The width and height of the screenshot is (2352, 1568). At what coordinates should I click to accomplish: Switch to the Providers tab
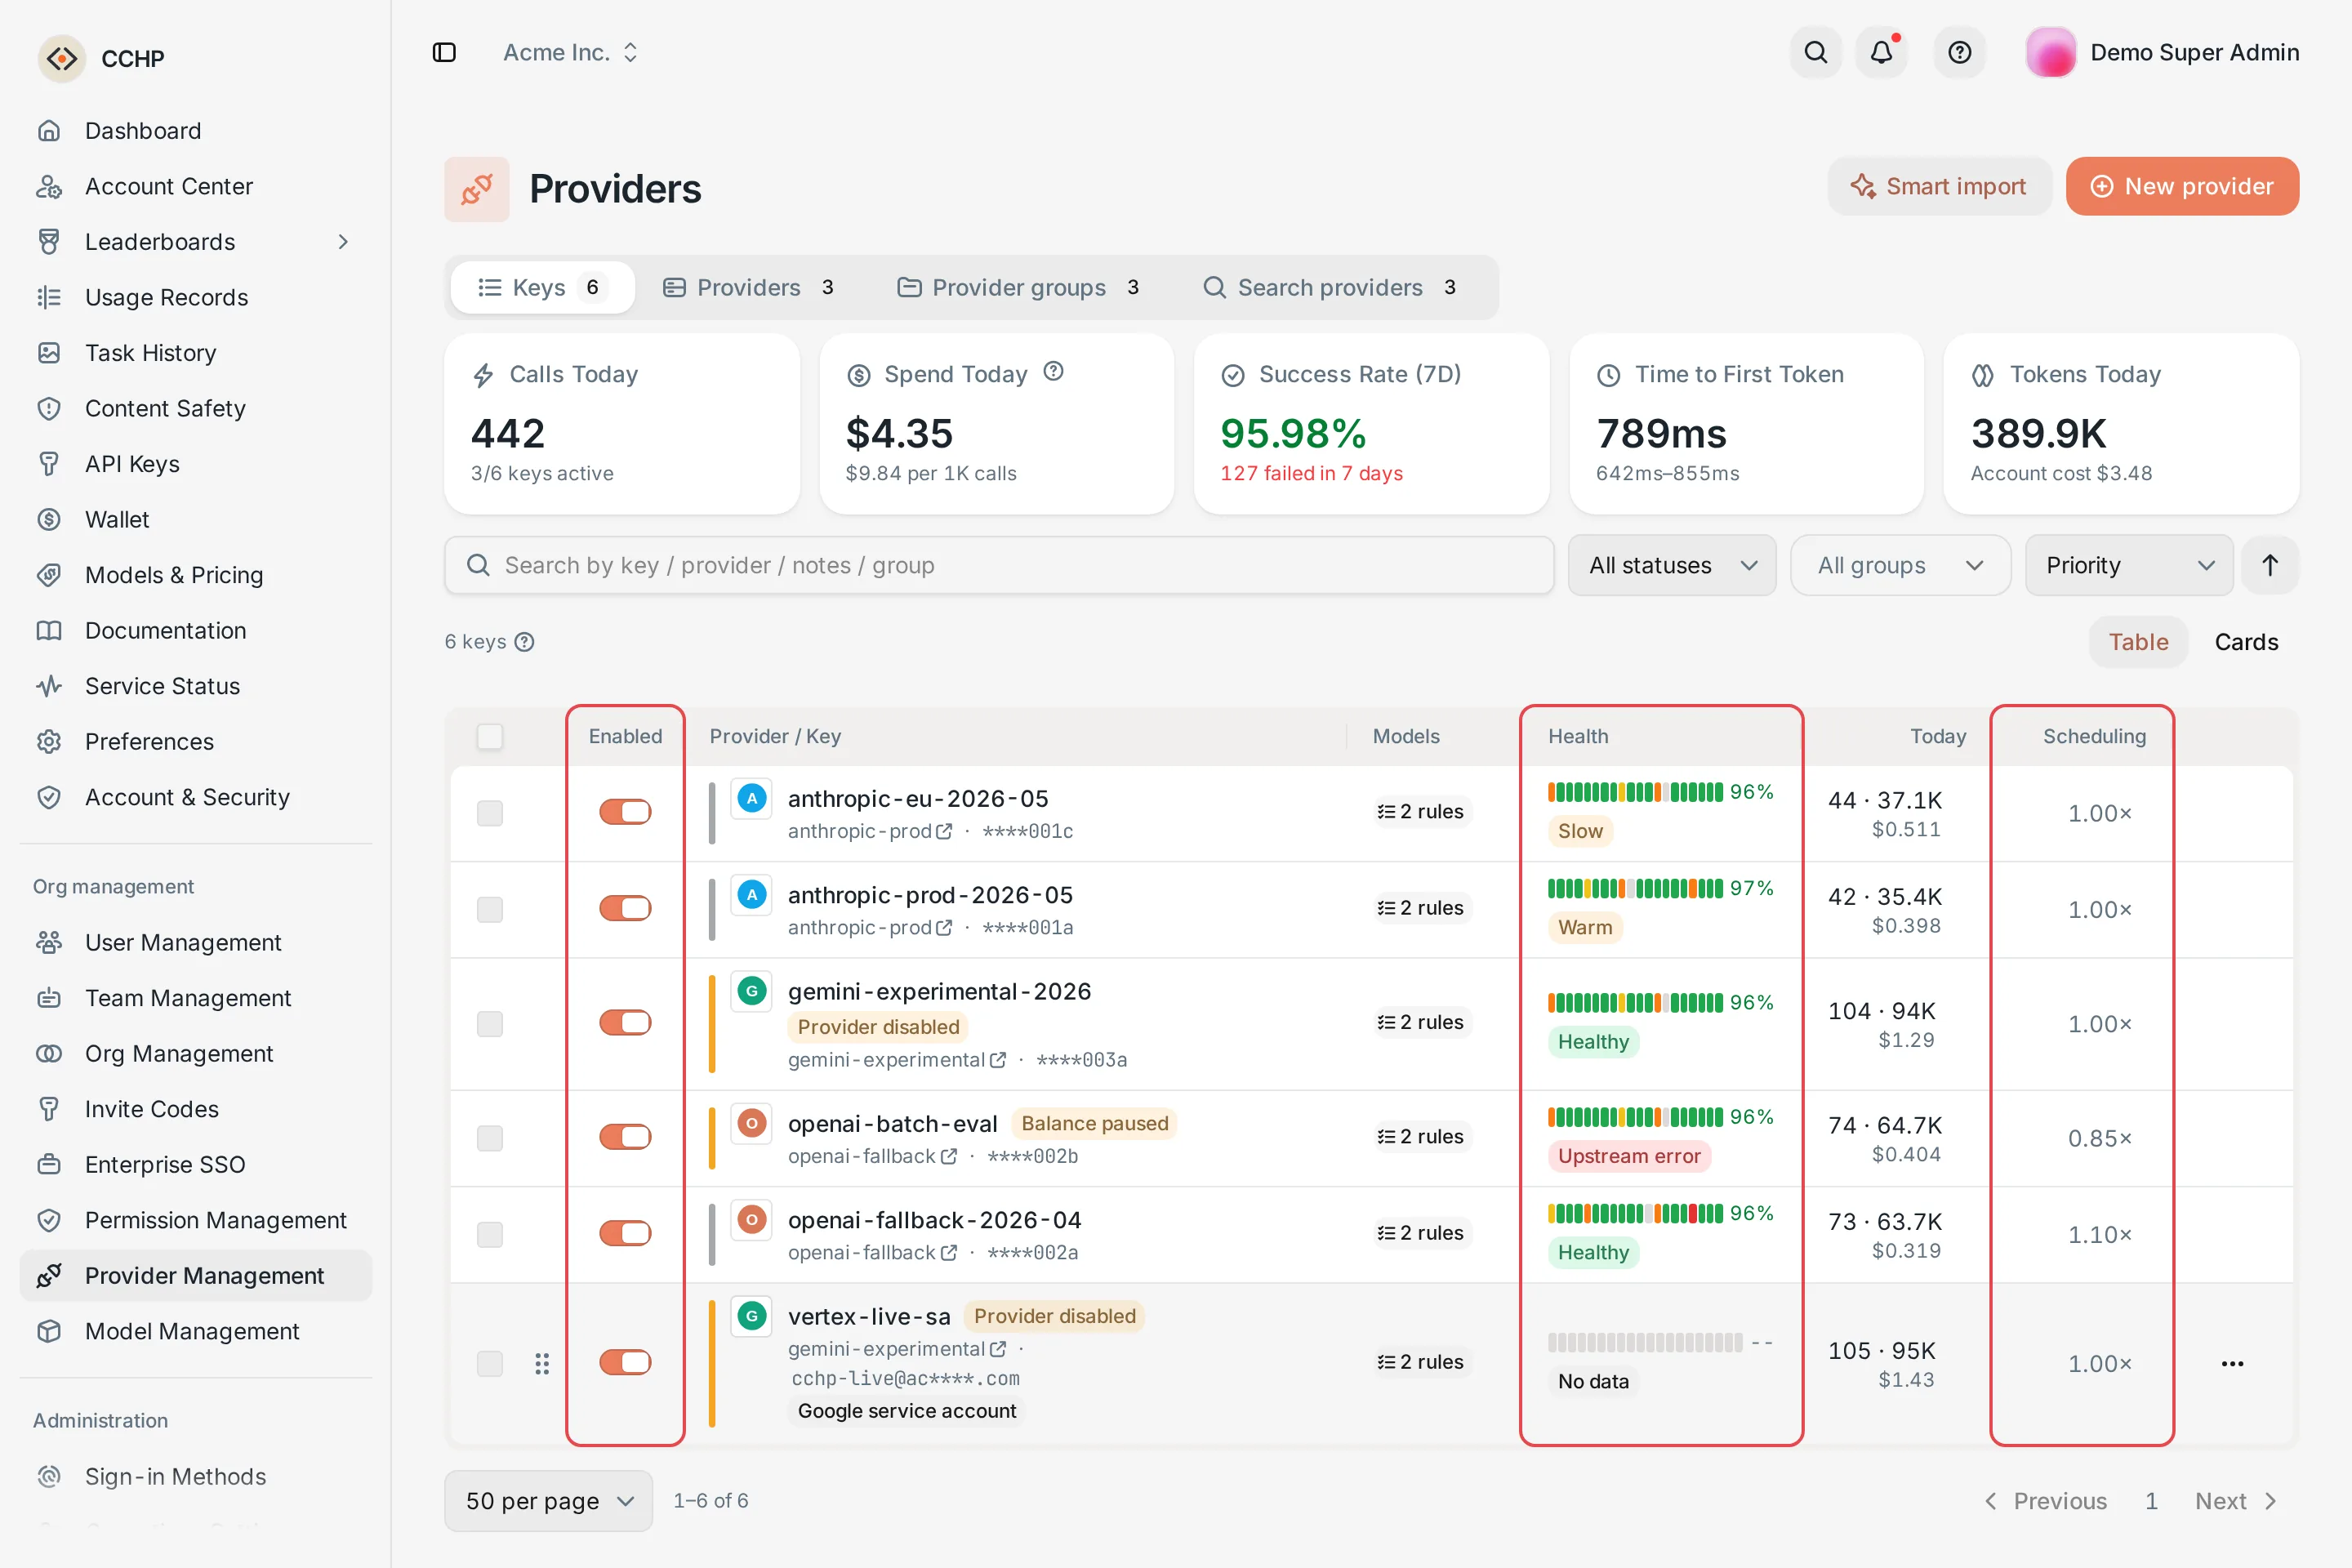click(748, 287)
